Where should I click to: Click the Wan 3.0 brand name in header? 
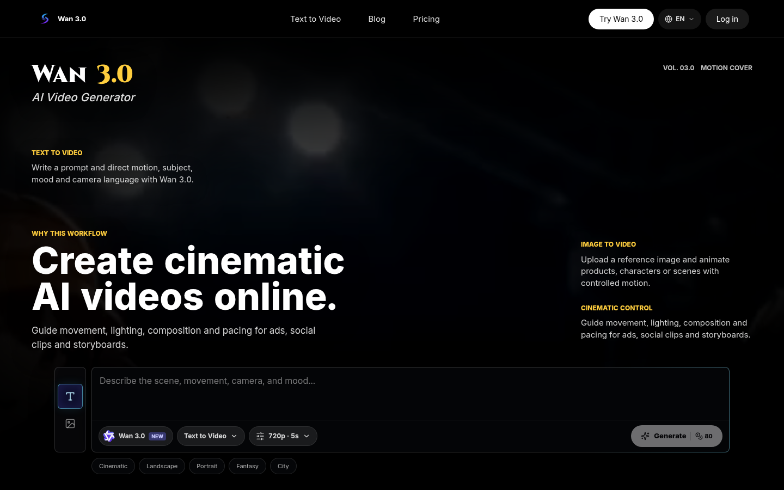pyautogui.click(x=72, y=19)
